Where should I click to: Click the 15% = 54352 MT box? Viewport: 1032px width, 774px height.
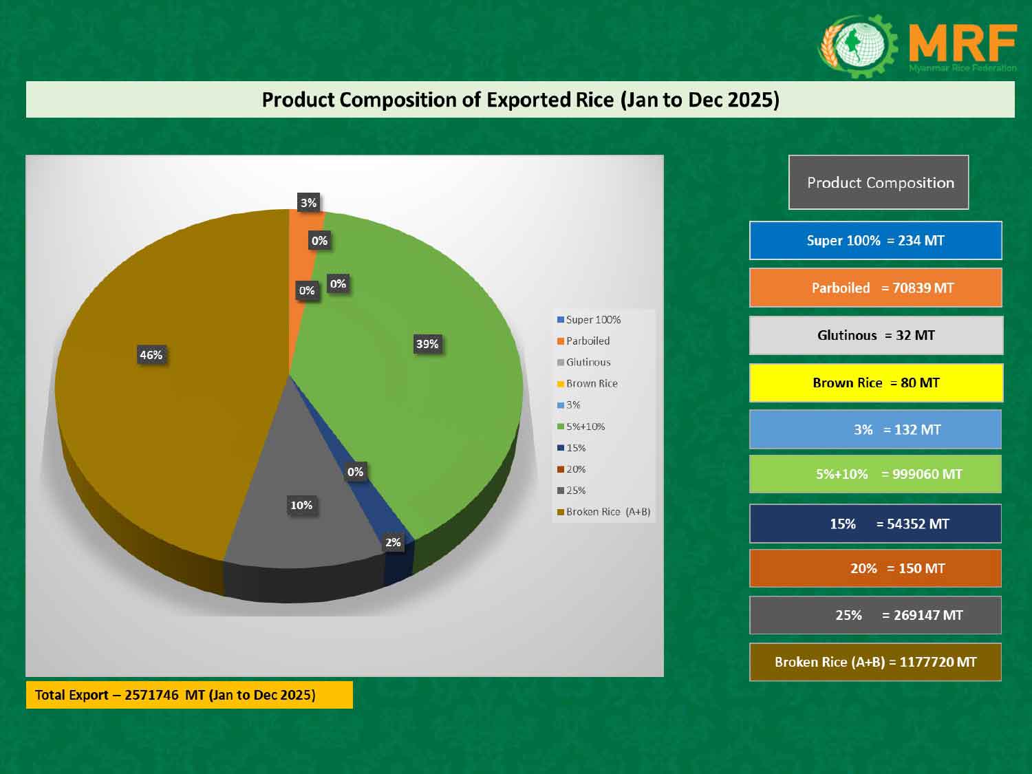click(875, 524)
